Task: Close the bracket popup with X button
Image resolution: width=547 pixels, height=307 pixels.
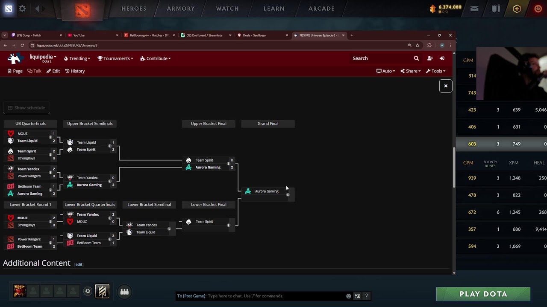Action: click(x=446, y=86)
